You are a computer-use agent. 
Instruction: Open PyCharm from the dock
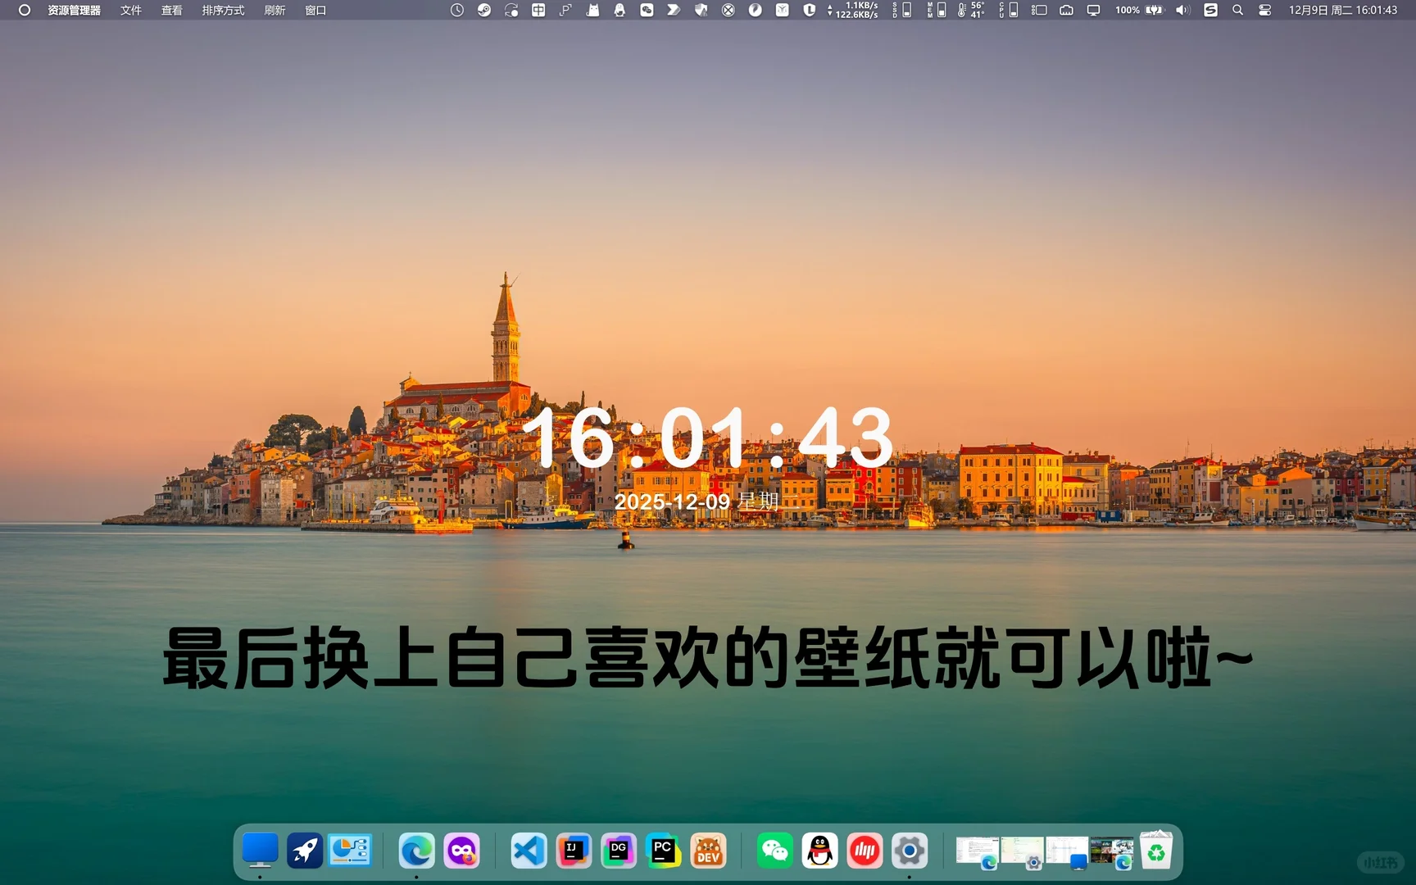pos(663,851)
